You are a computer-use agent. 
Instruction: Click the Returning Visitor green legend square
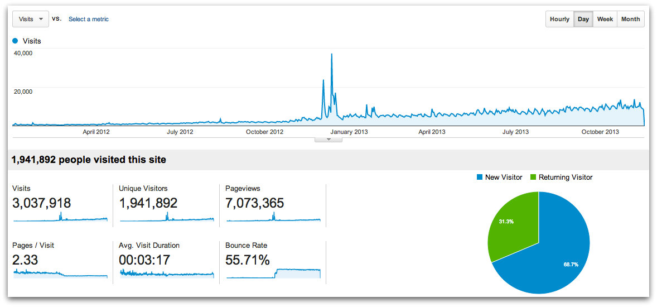(x=532, y=178)
